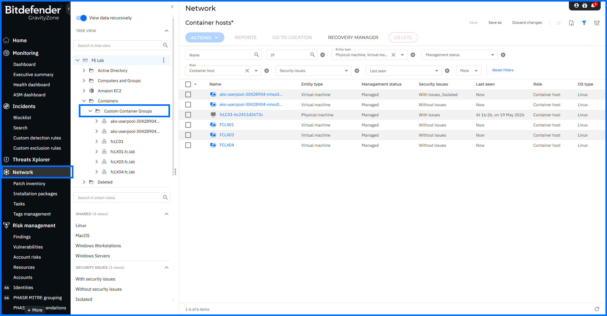Viewport: 607px width, 316px height.
Task: Open Patch inventory in the sidebar
Action: [29, 184]
